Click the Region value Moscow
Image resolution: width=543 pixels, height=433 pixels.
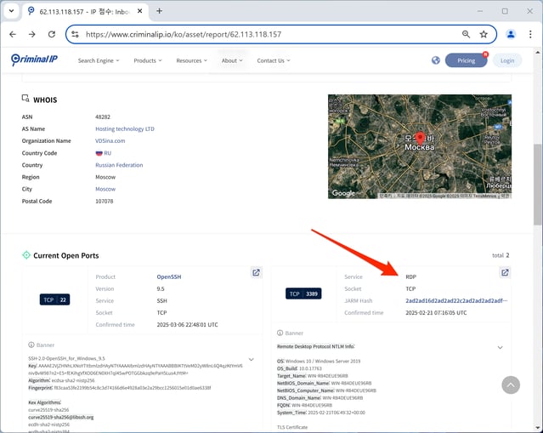pos(105,177)
